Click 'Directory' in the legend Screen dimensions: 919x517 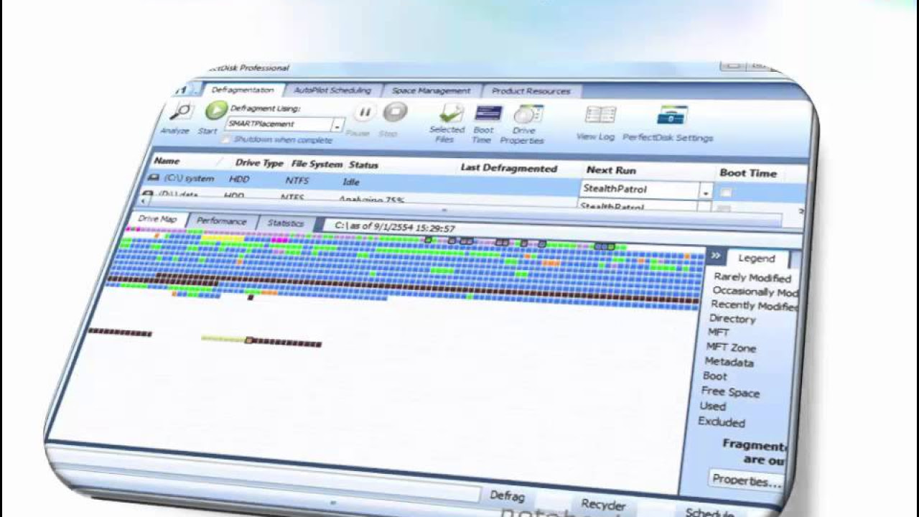(x=732, y=319)
